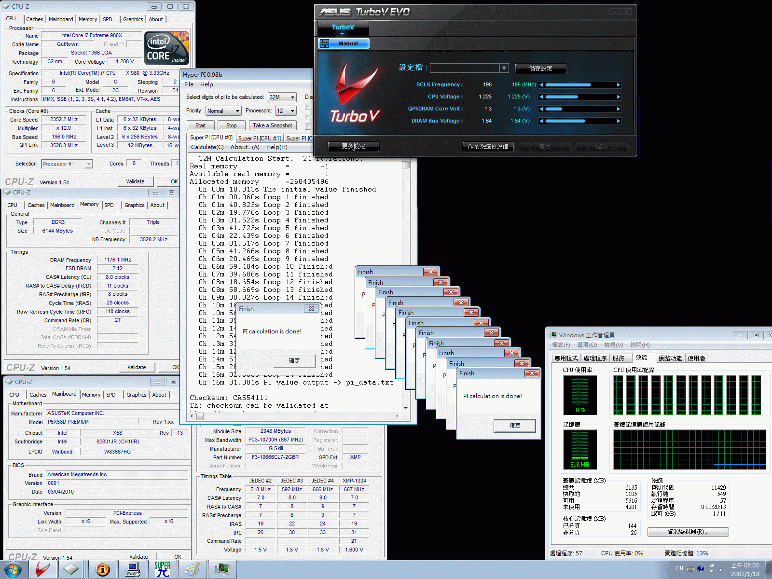
Task: Show hidden tray icons arrow
Action: [x=721, y=569]
